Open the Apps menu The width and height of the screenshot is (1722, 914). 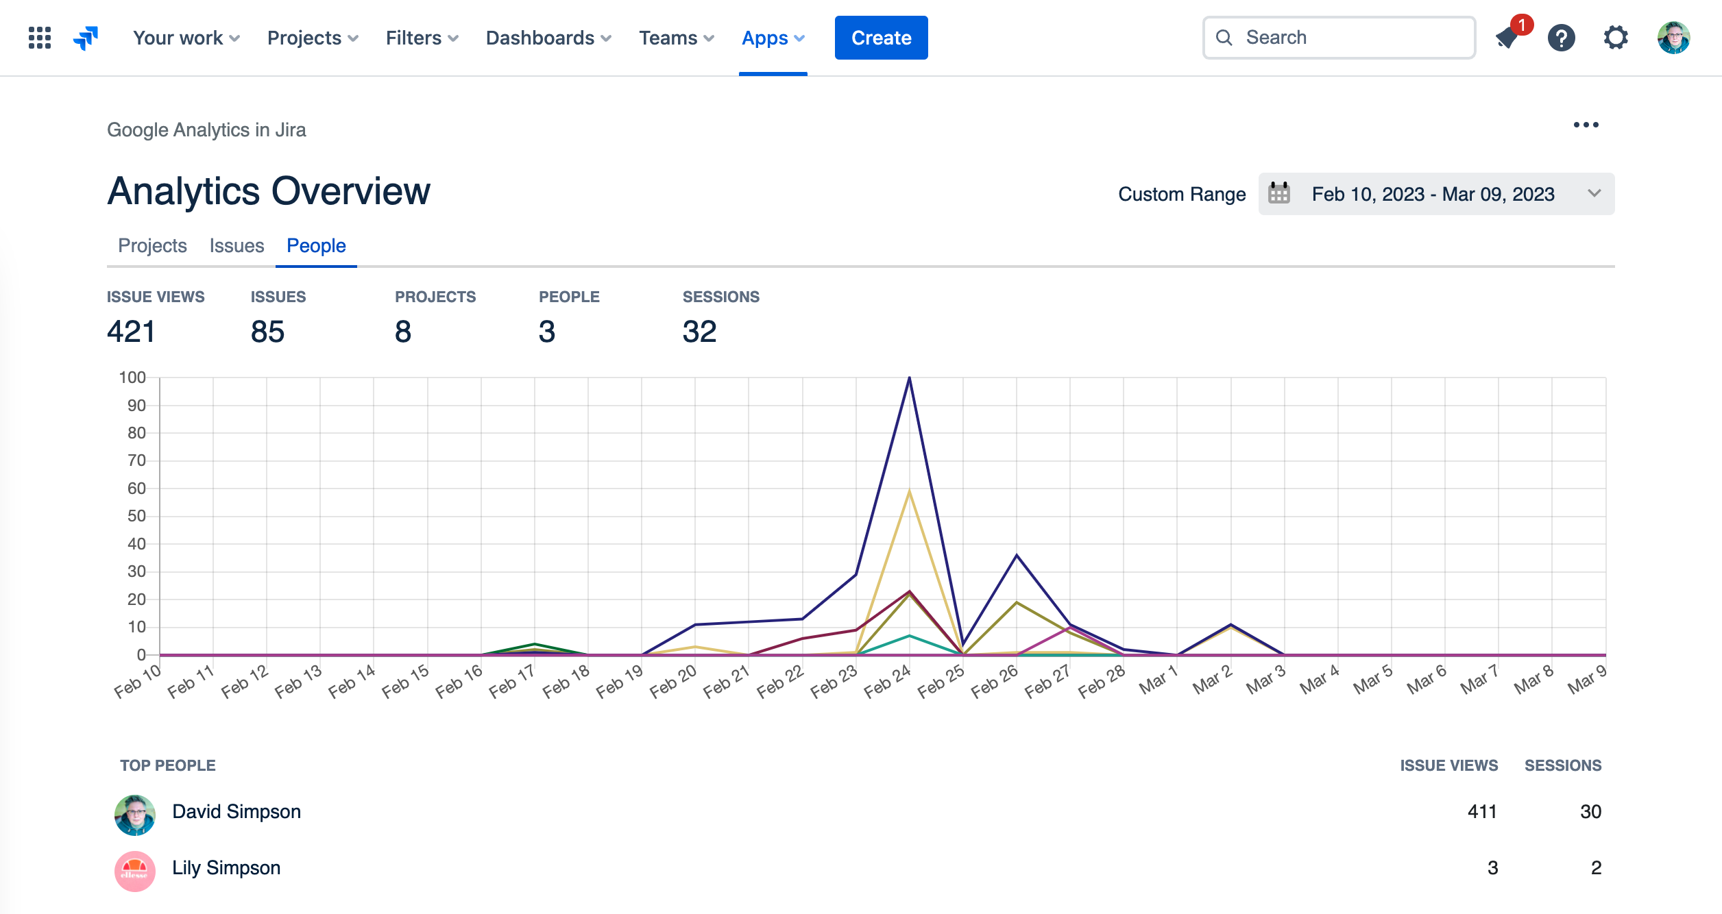pyautogui.click(x=773, y=38)
